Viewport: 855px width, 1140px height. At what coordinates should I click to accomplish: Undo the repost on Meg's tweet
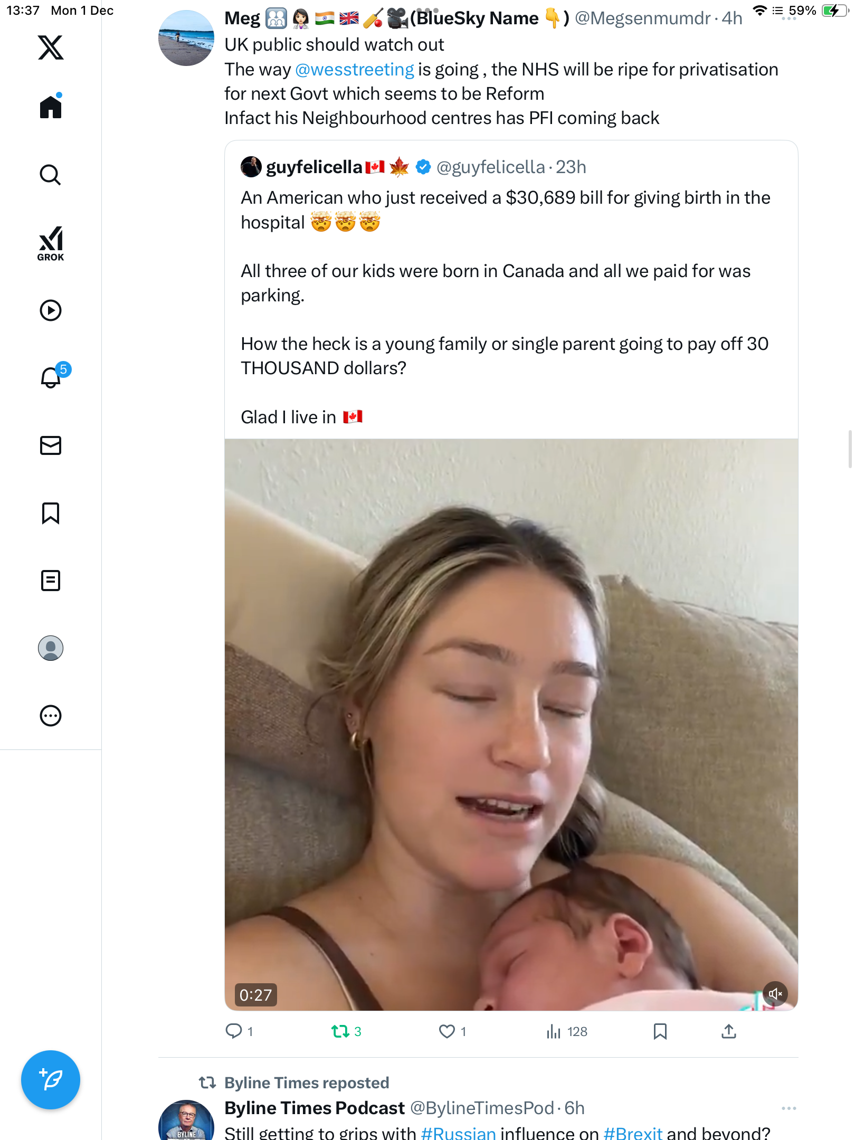pos(340,1031)
